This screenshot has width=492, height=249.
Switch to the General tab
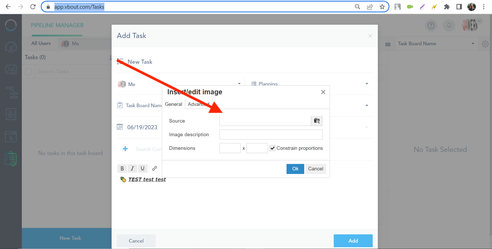(x=173, y=104)
